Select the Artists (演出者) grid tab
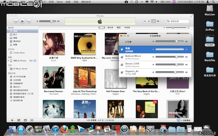 tap(110, 28)
